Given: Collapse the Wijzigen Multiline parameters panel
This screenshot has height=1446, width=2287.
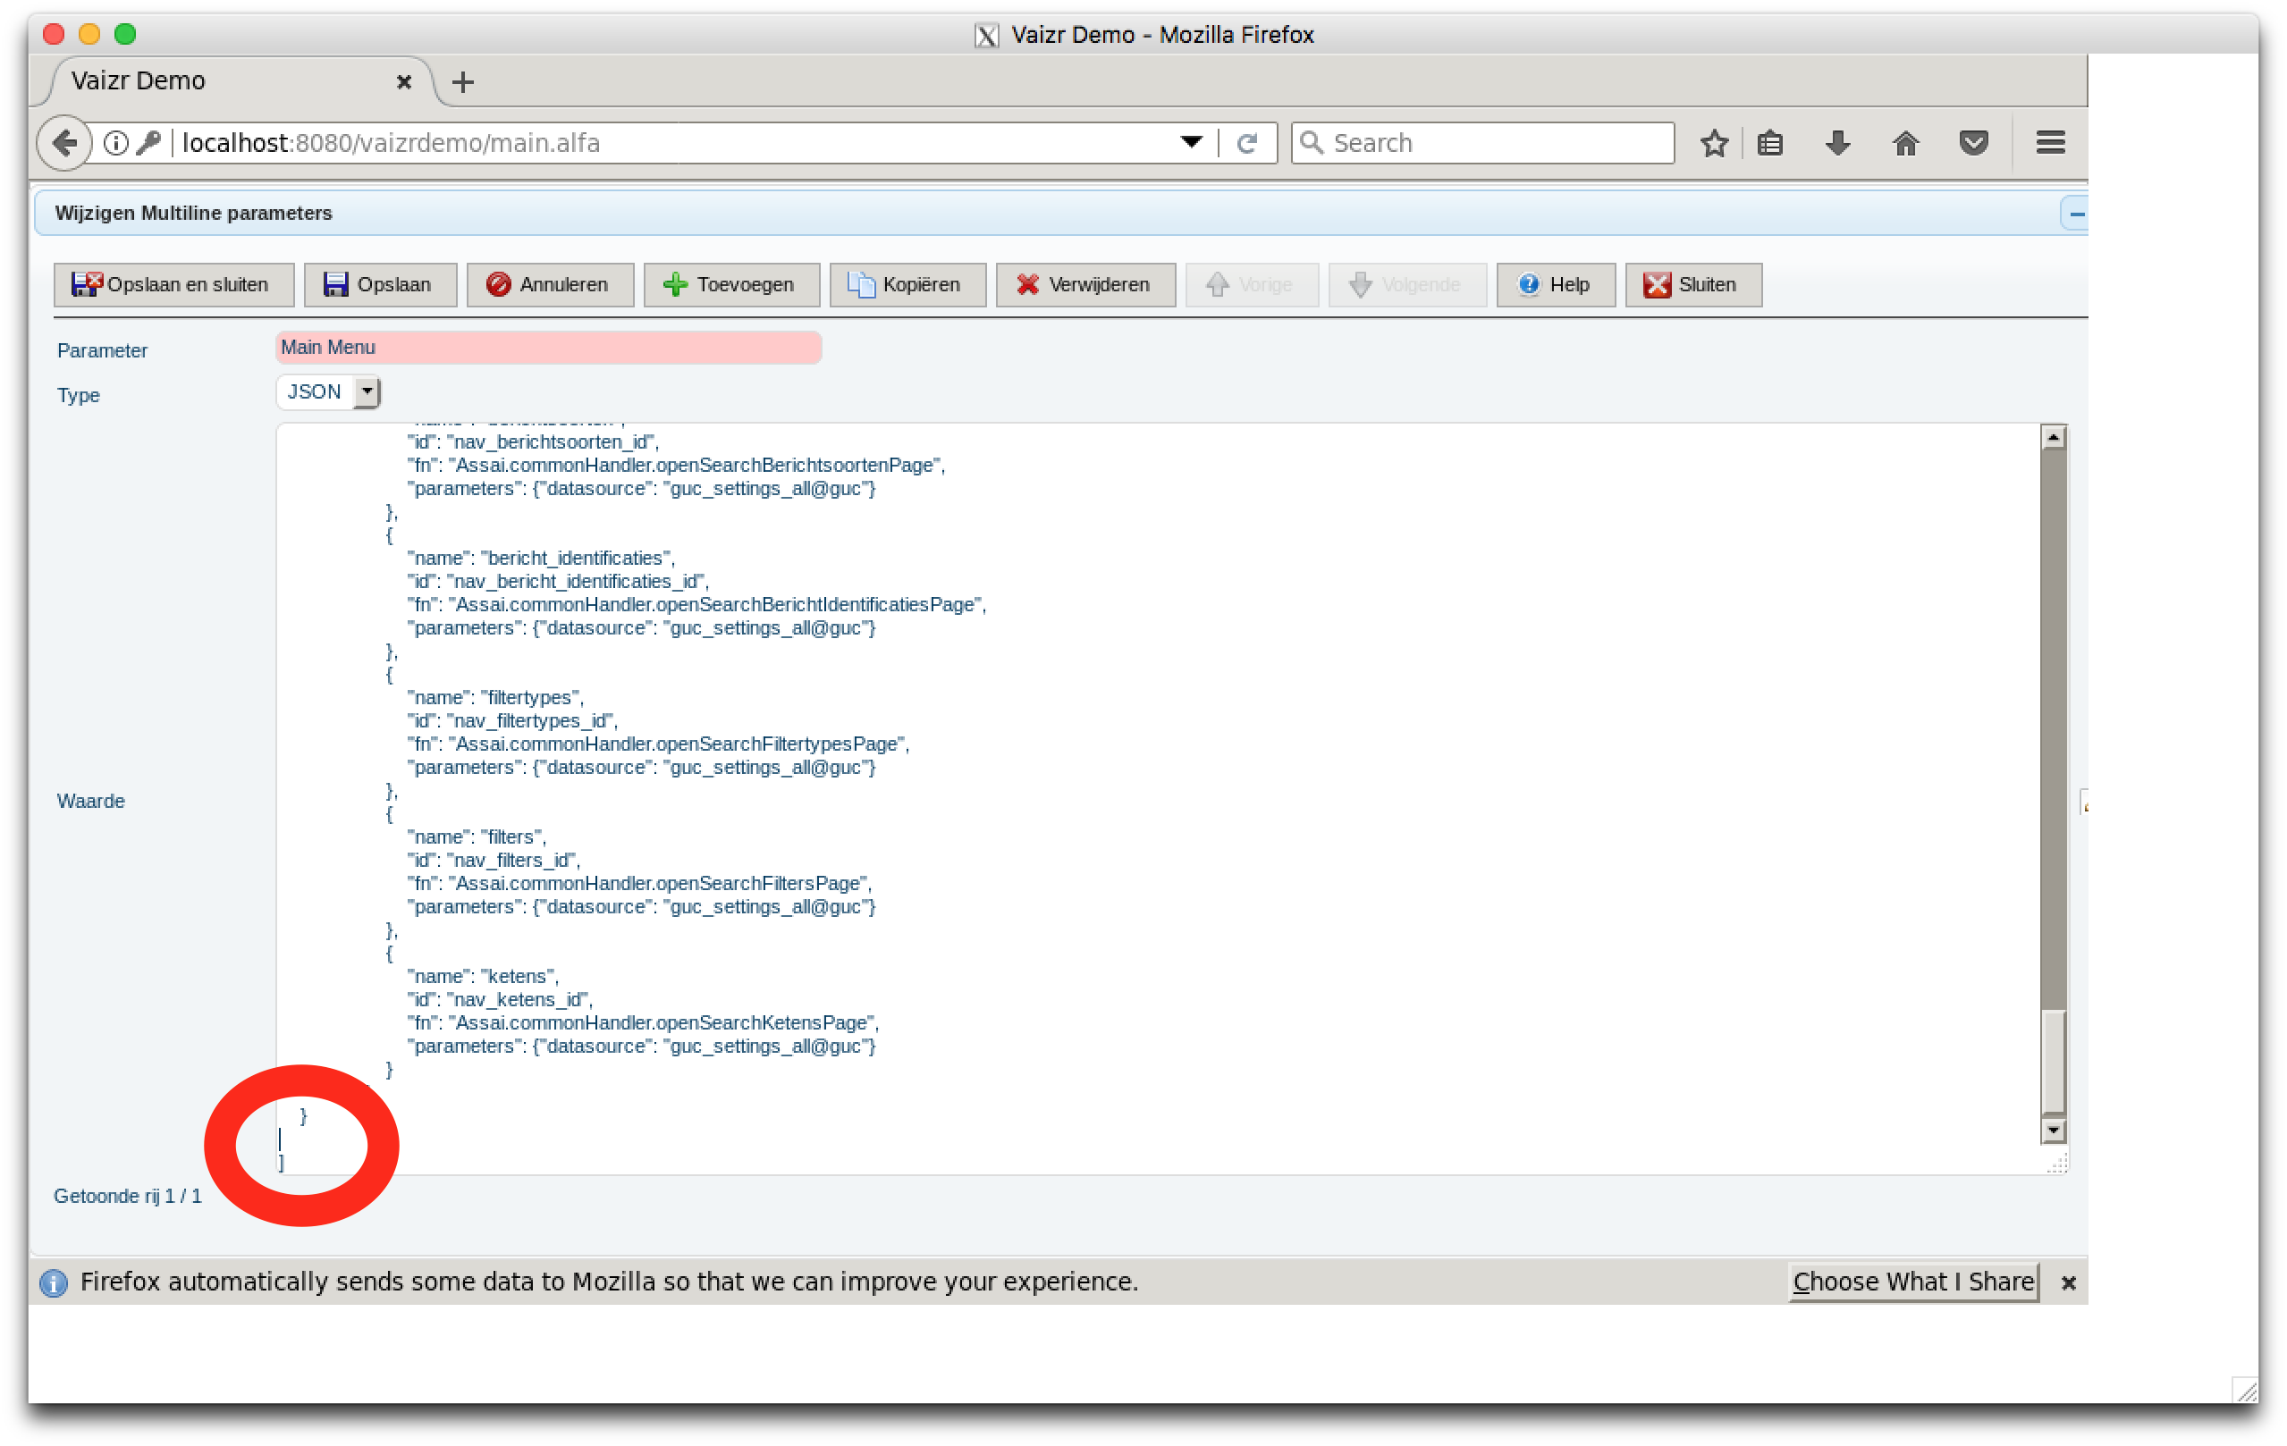Looking at the screenshot, I should (2076, 214).
